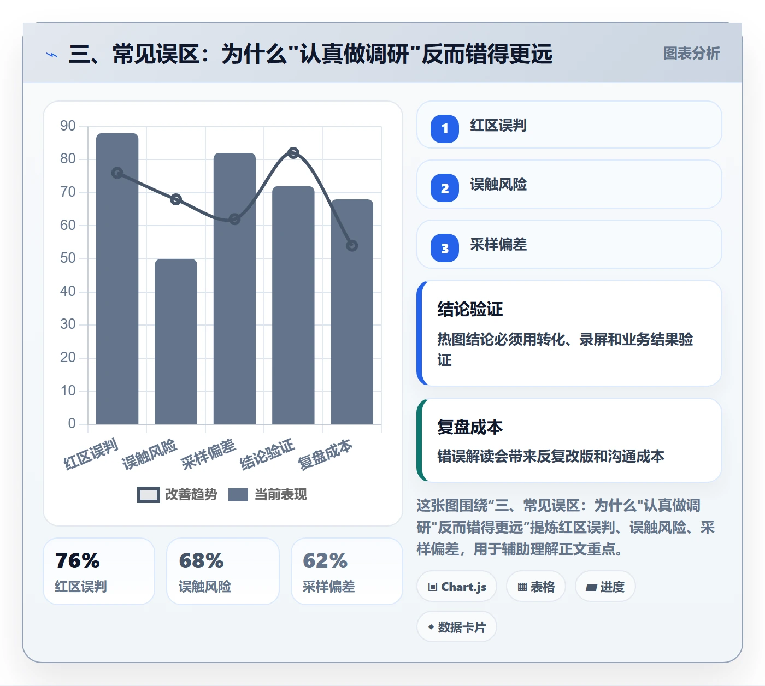Click the trend line point on 红区误判 bar
Viewport: 765px width, 686px height.
pyautogui.click(x=117, y=173)
